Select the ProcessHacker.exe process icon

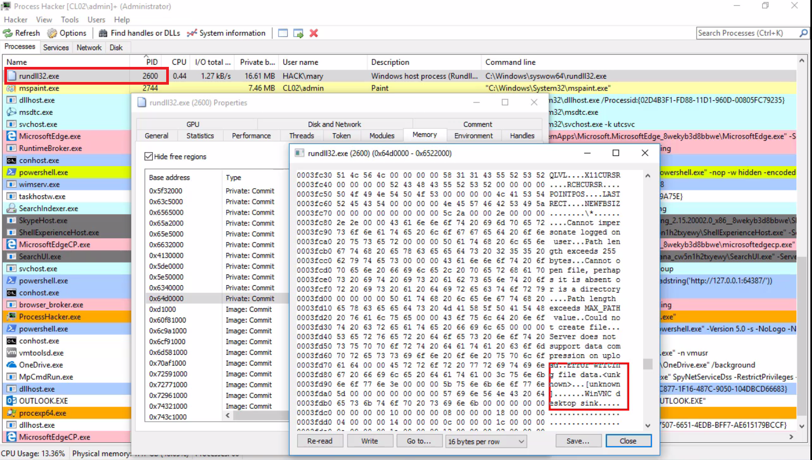pyautogui.click(x=11, y=317)
